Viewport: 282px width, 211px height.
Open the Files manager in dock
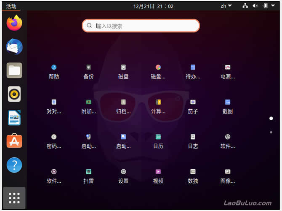[x=14, y=70]
